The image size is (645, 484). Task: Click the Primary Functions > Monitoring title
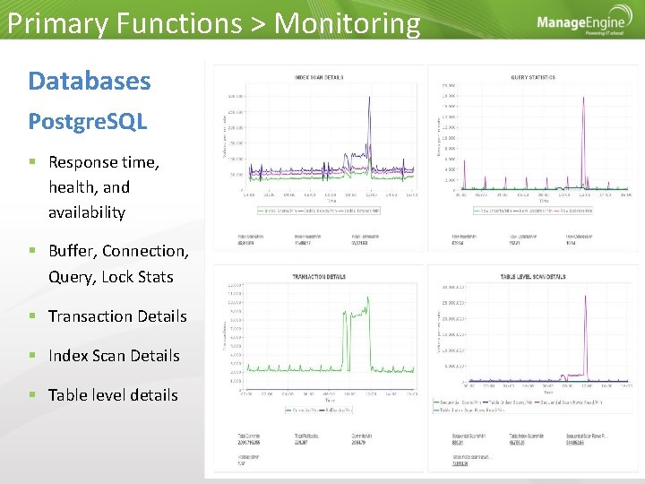click(x=213, y=23)
